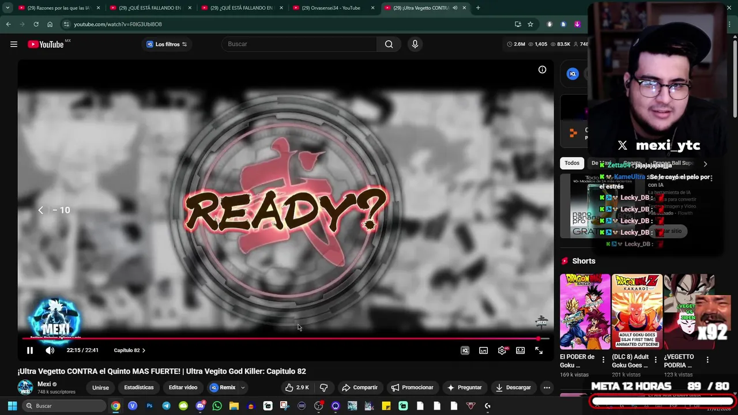738x415 pixels.
Task: Open options for DLC 8 Adult Goku short
Action: (x=656, y=360)
